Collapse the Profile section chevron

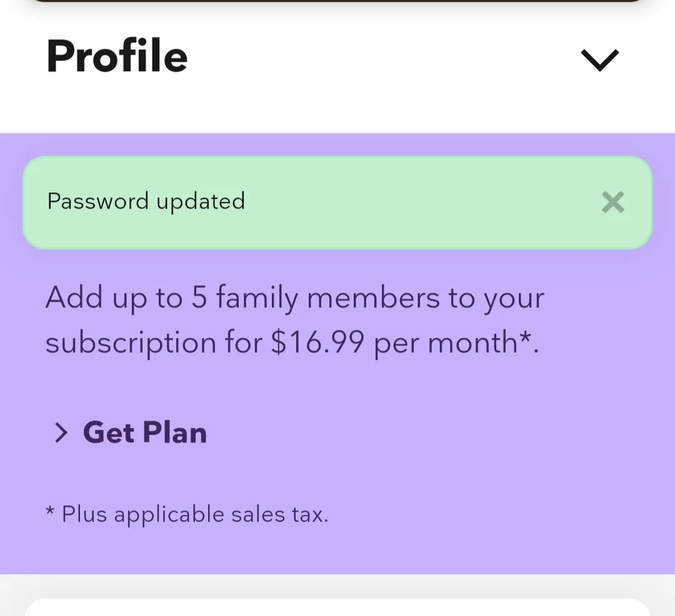point(599,60)
